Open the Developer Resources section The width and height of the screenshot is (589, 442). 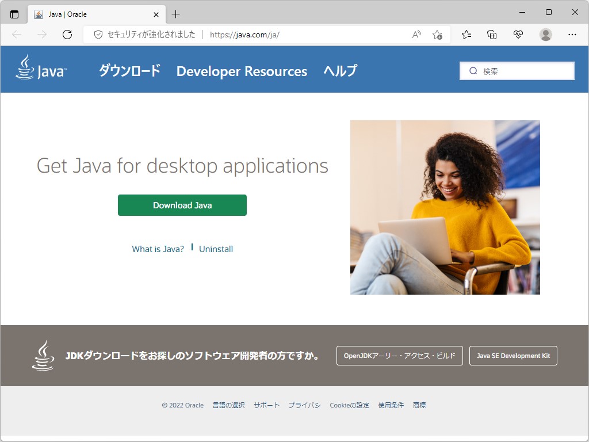[242, 71]
